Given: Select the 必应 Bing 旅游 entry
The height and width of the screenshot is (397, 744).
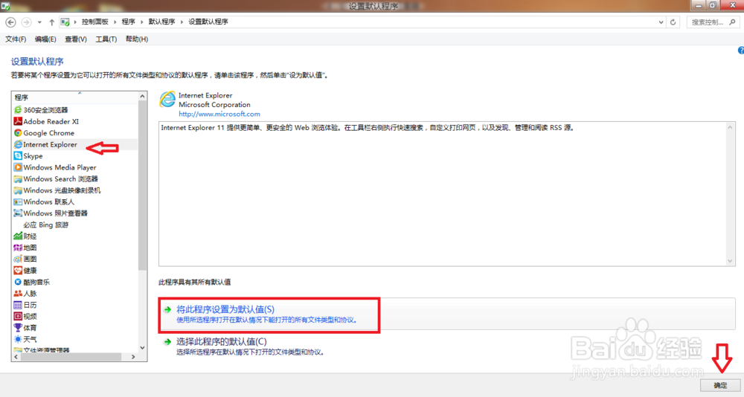Looking at the screenshot, I should coord(46,225).
